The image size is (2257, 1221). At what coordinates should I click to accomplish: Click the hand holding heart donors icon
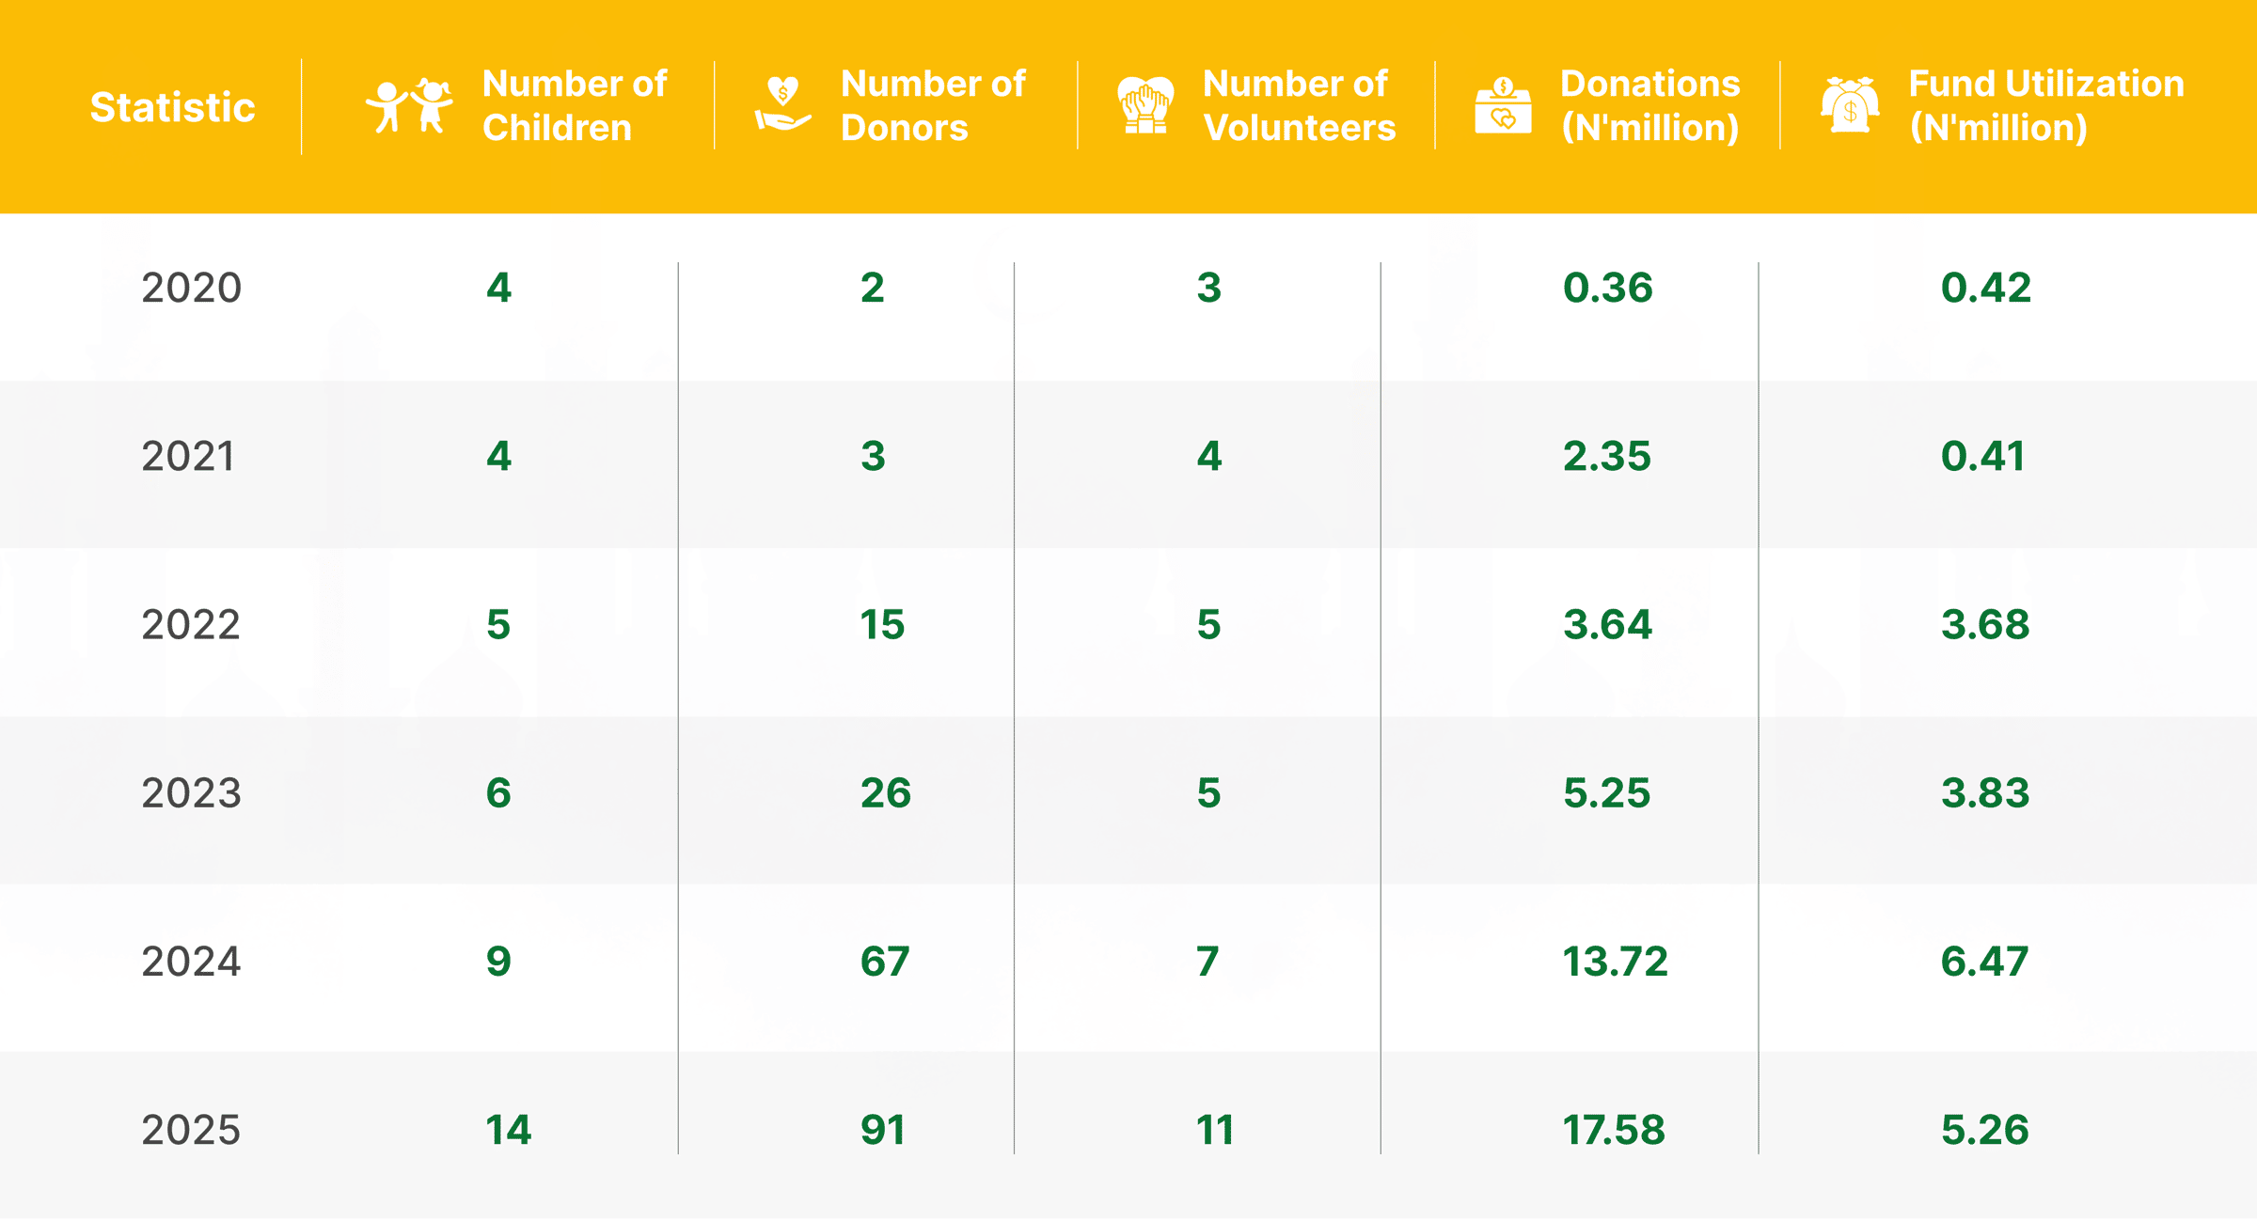point(781,105)
